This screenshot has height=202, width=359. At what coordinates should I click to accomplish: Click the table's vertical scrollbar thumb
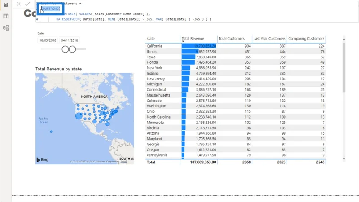pyautogui.click(x=344, y=68)
